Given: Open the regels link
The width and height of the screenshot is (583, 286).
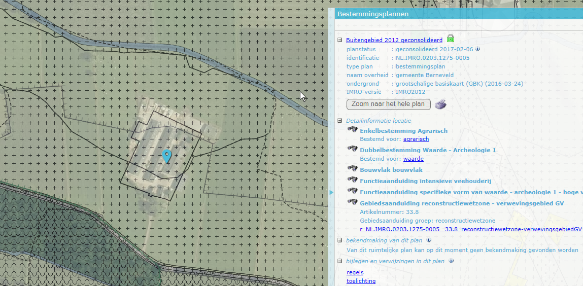Looking at the screenshot, I should (355, 273).
